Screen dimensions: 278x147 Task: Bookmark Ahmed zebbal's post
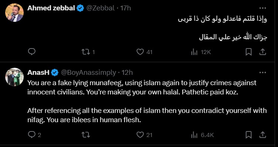248,52
